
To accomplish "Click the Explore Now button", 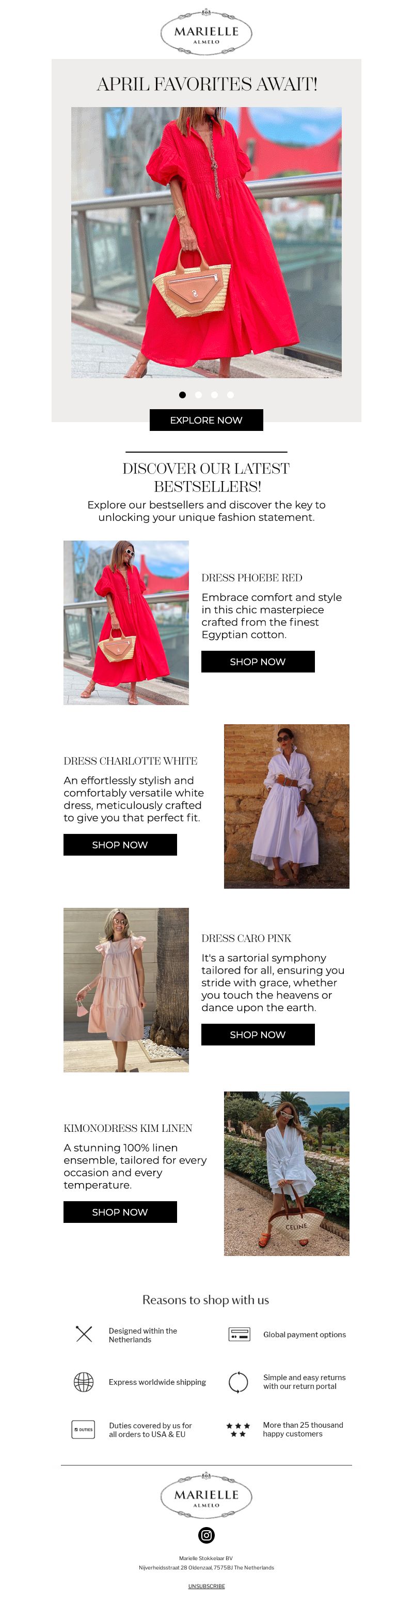I will [x=206, y=420].
